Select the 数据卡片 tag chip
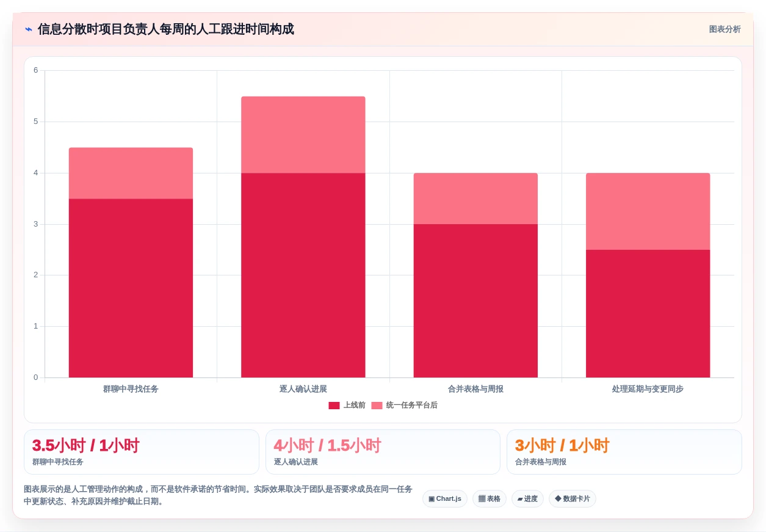 tap(573, 498)
